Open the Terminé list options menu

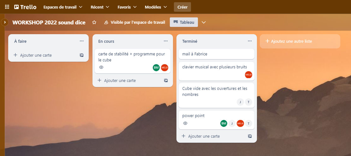[250, 41]
